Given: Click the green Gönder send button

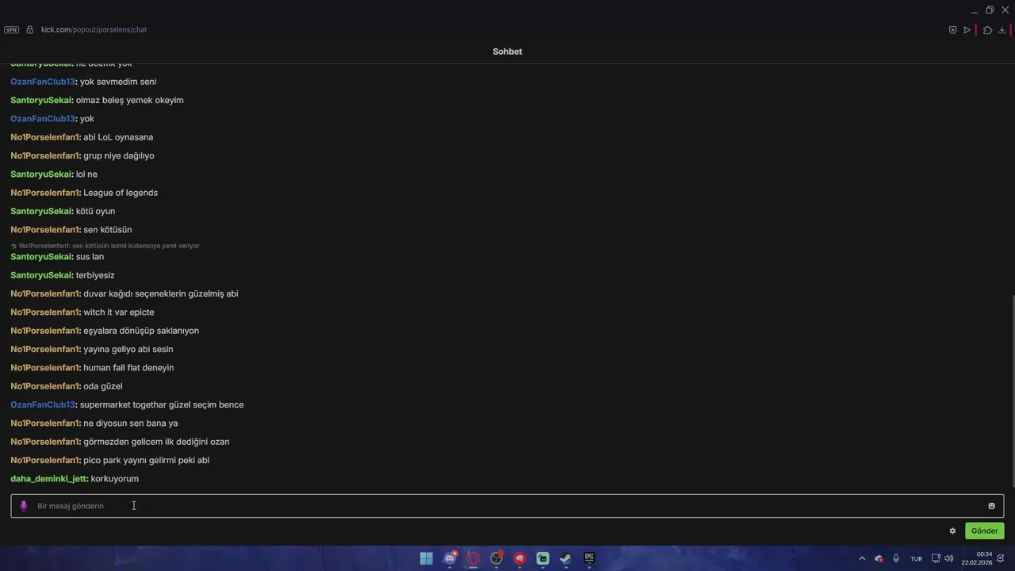Looking at the screenshot, I should coord(985,531).
